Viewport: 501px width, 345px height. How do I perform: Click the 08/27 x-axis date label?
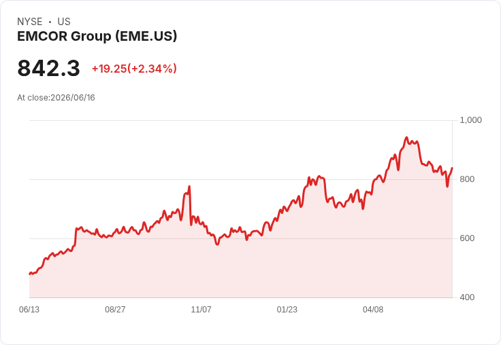[x=115, y=309]
